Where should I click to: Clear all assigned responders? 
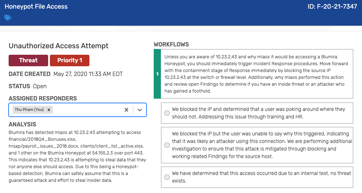(x=126, y=110)
